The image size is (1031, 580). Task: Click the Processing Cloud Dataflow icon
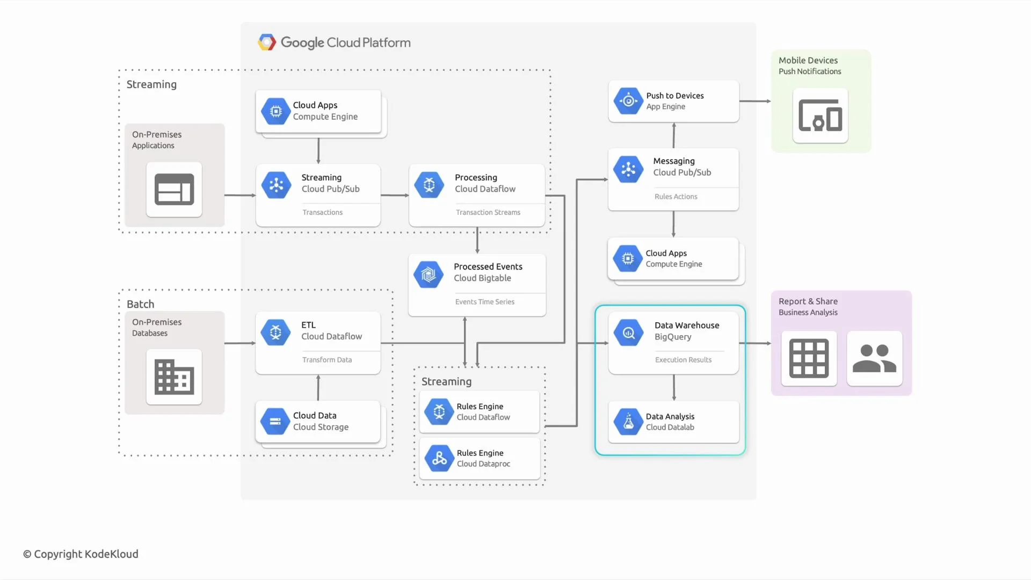pos(429,185)
